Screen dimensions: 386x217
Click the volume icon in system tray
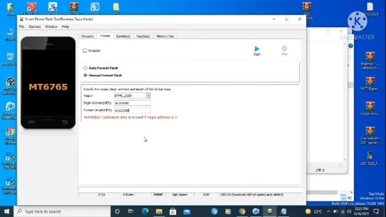tap(349, 212)
